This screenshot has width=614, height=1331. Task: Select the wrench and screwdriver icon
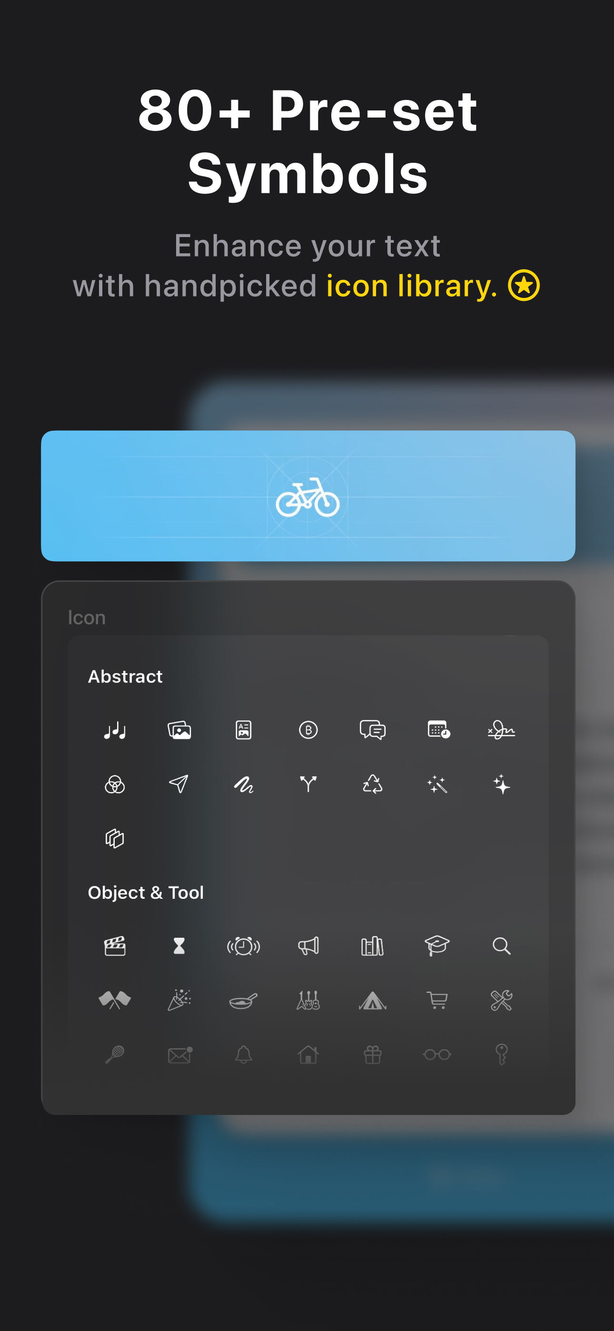tap(501, 1000)
